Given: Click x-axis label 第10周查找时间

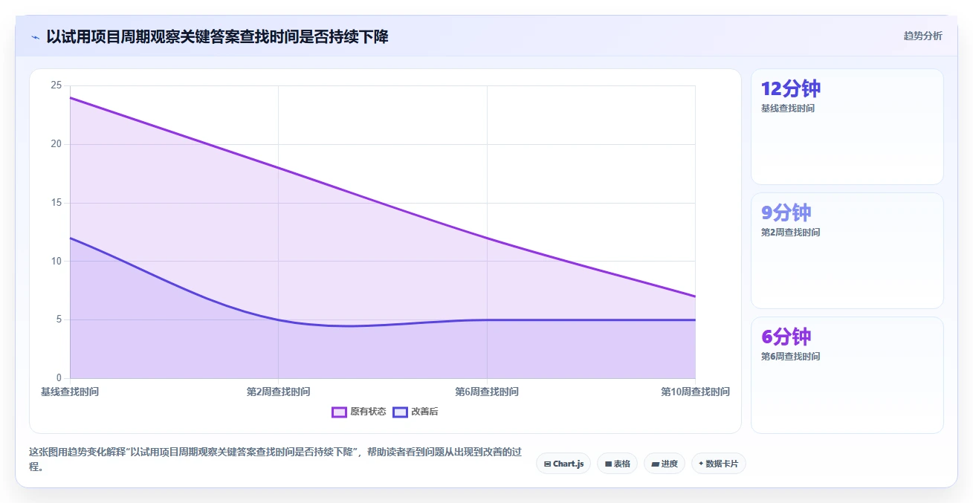Looking at the screenshot, I should [695, 392].
